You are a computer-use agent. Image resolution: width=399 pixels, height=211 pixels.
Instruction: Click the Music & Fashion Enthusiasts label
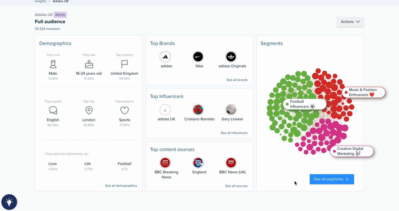(364, 92)
